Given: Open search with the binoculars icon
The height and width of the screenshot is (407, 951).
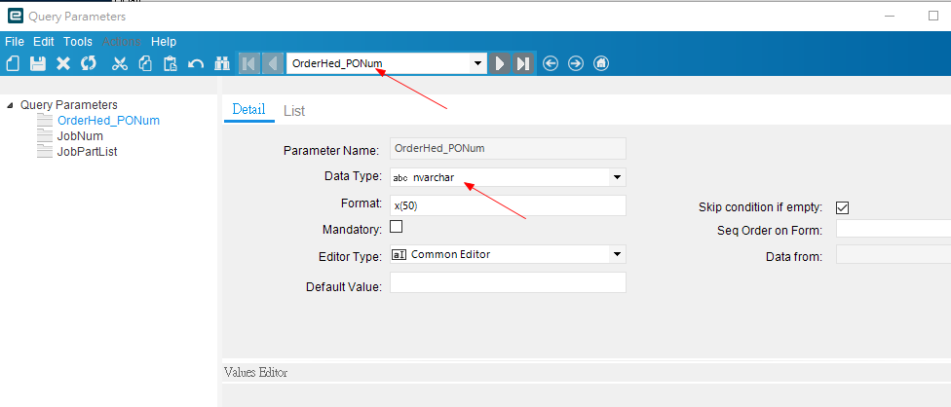Looking at the screenshot, I should (x=222, y=63).
